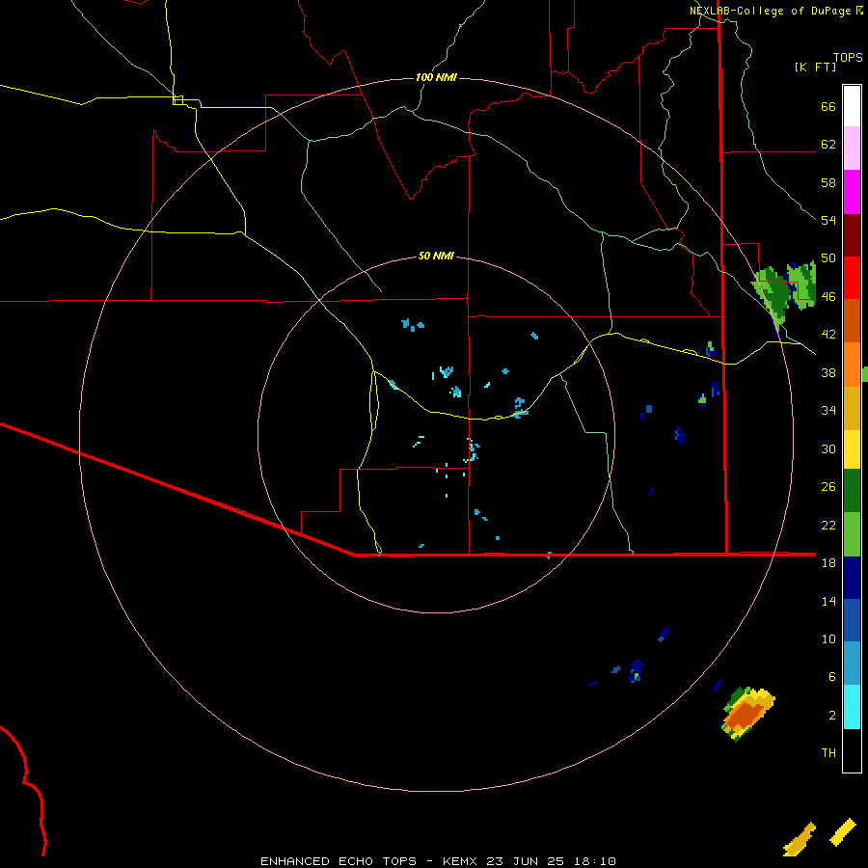Click the "6" legend value
This screenshot has height=868, width=868.
click(831, 677)
